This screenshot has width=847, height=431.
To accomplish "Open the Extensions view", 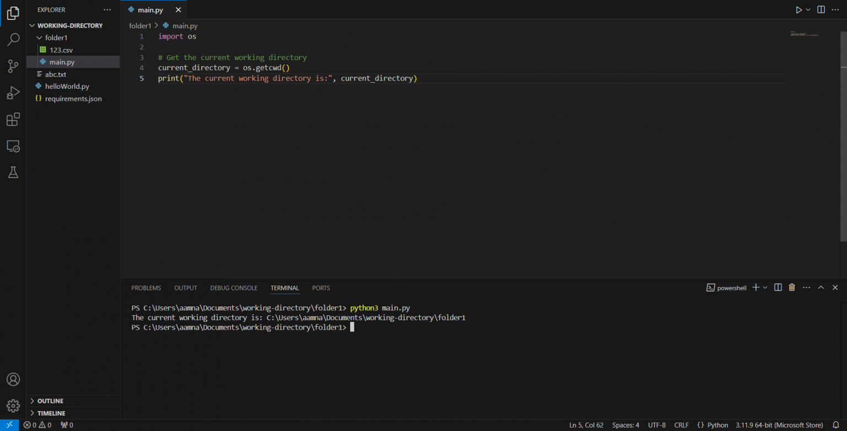I will (13, 119).
